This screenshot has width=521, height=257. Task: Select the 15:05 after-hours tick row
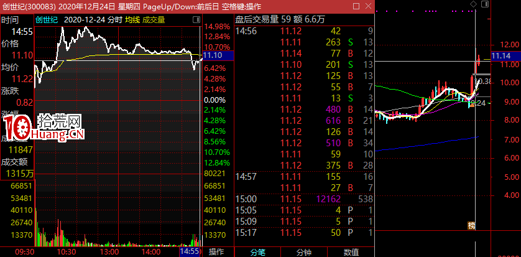(304, 210)
